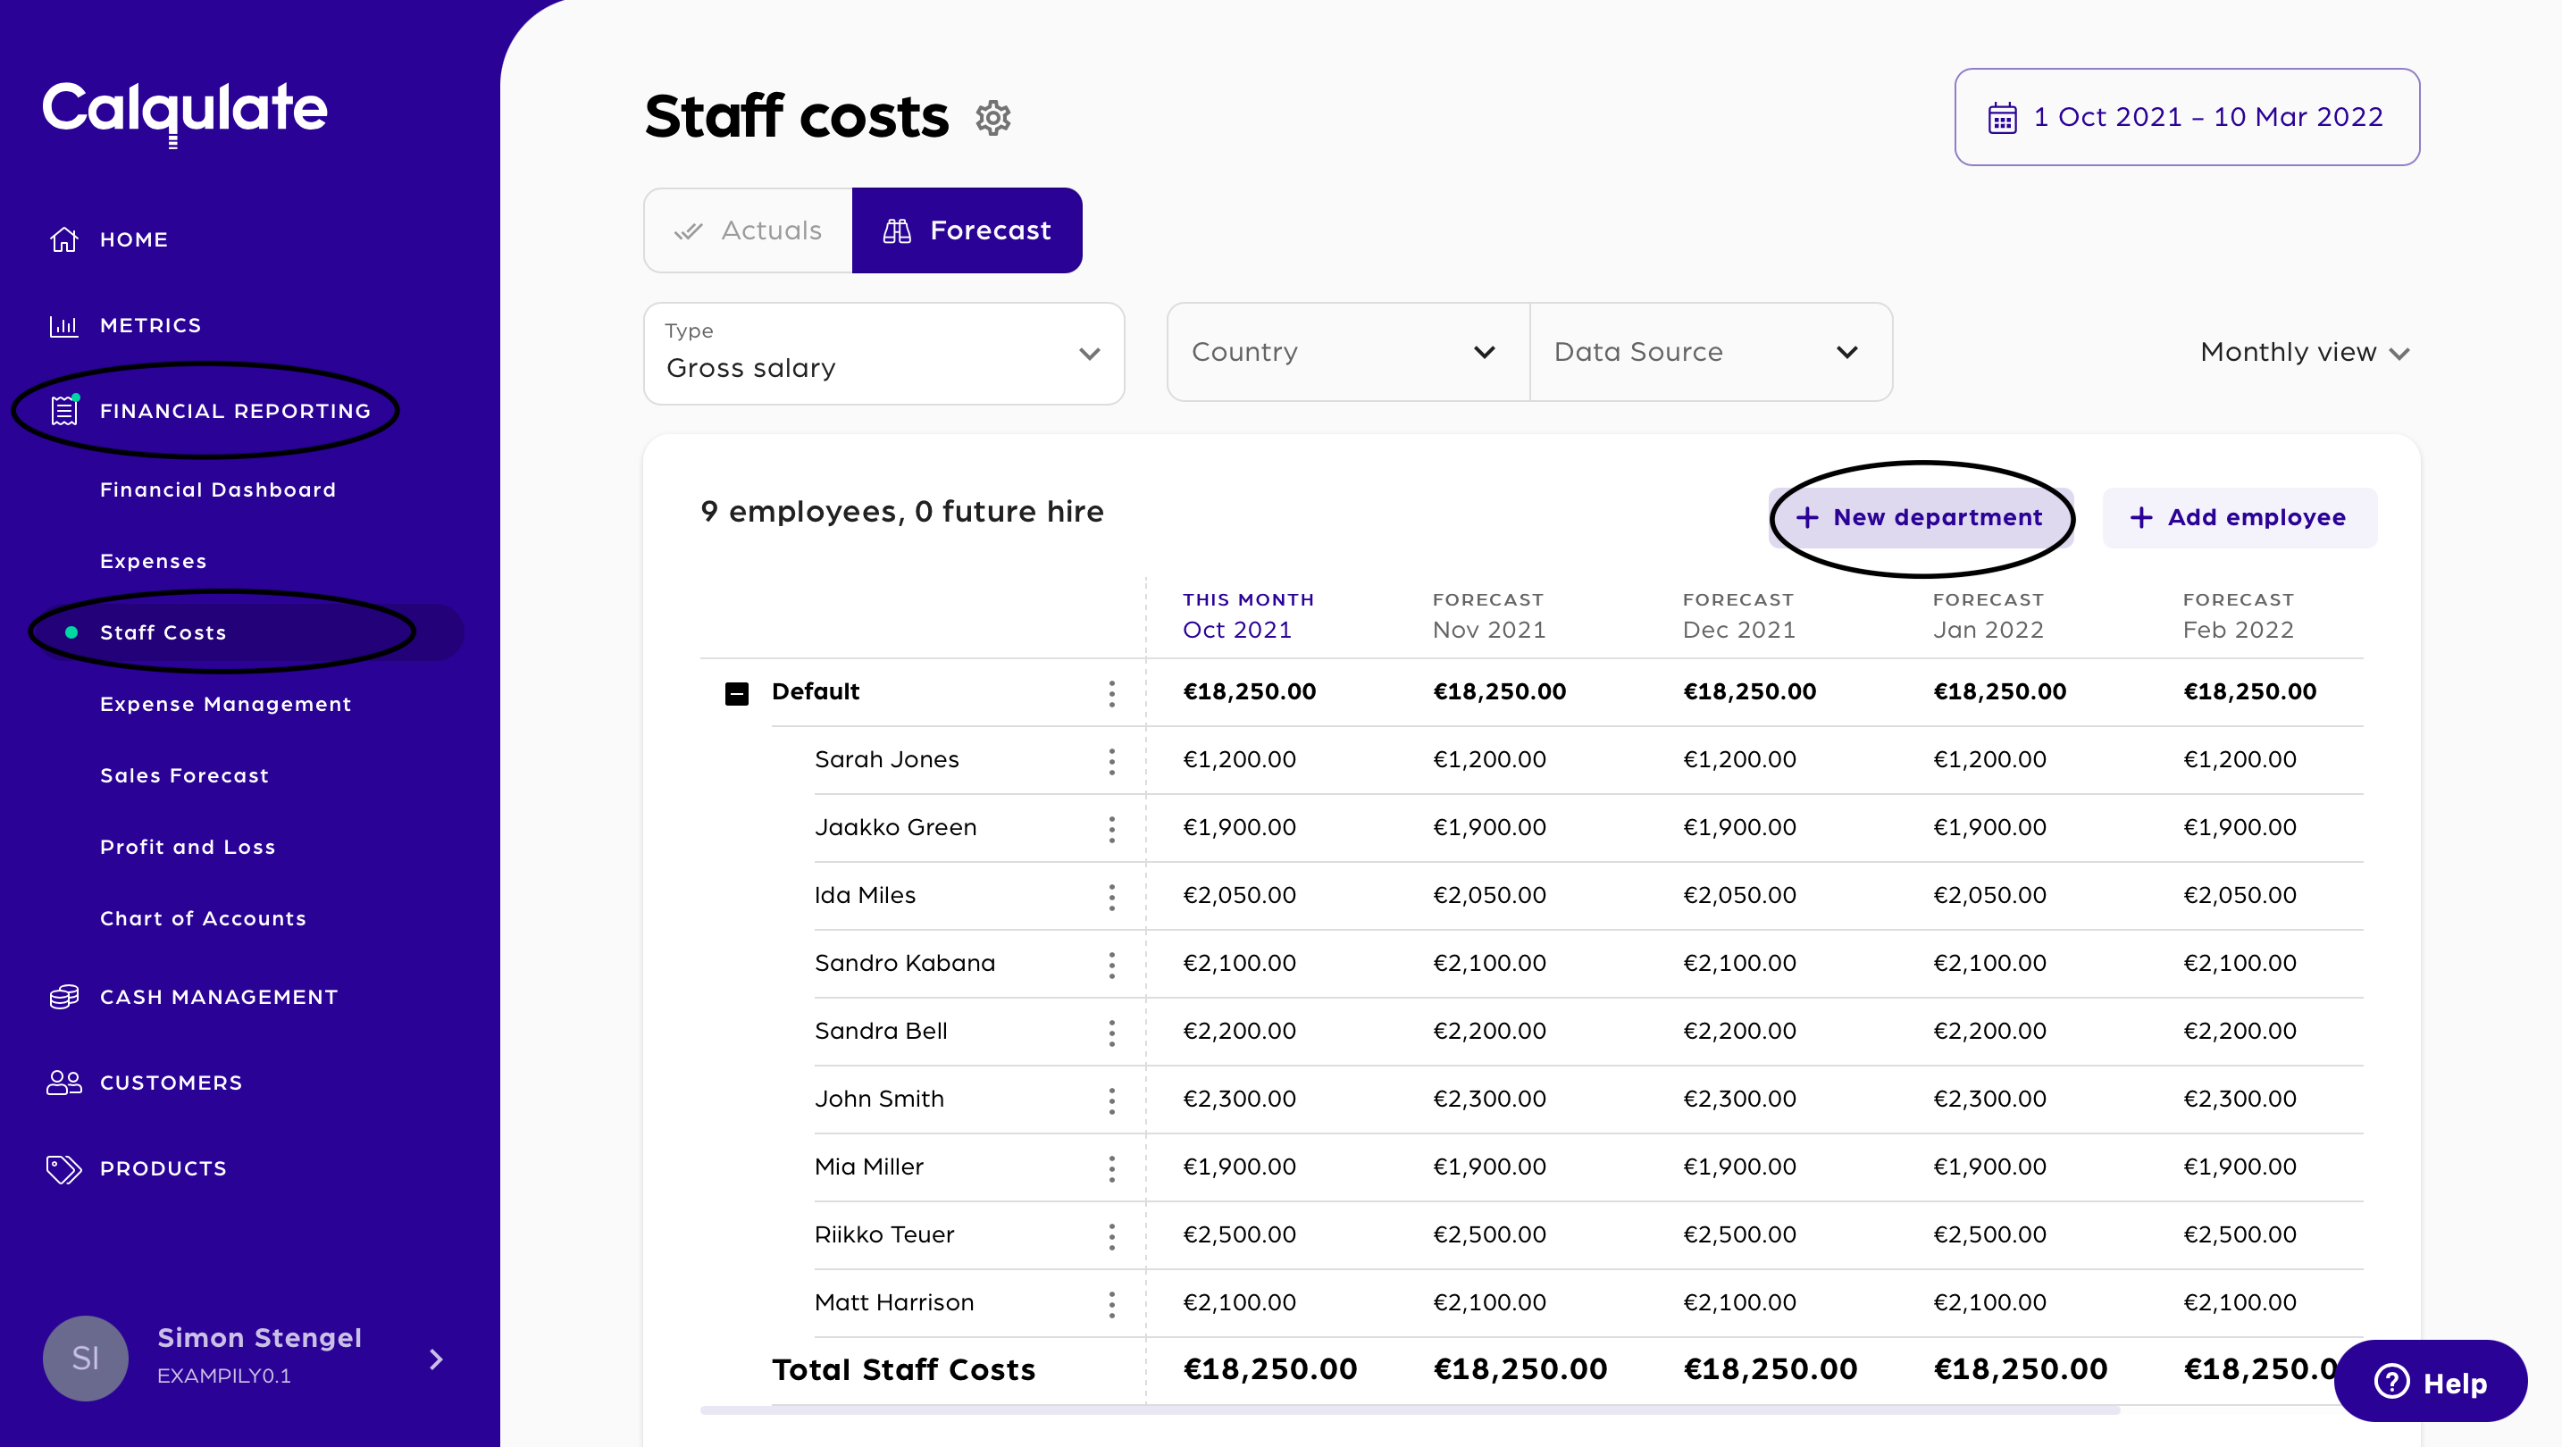Click the calendar icon in date range

(x=2002, y=117)
